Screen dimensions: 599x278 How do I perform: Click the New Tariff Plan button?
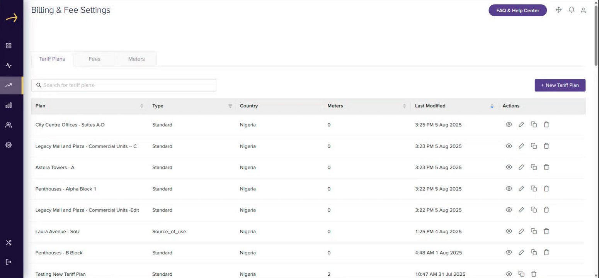coord(560,85)
